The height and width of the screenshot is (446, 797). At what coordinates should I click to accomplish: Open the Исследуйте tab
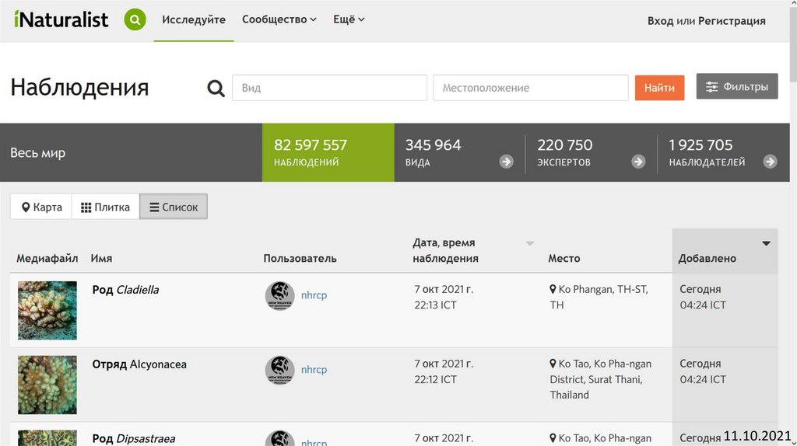tap(194, 20)
